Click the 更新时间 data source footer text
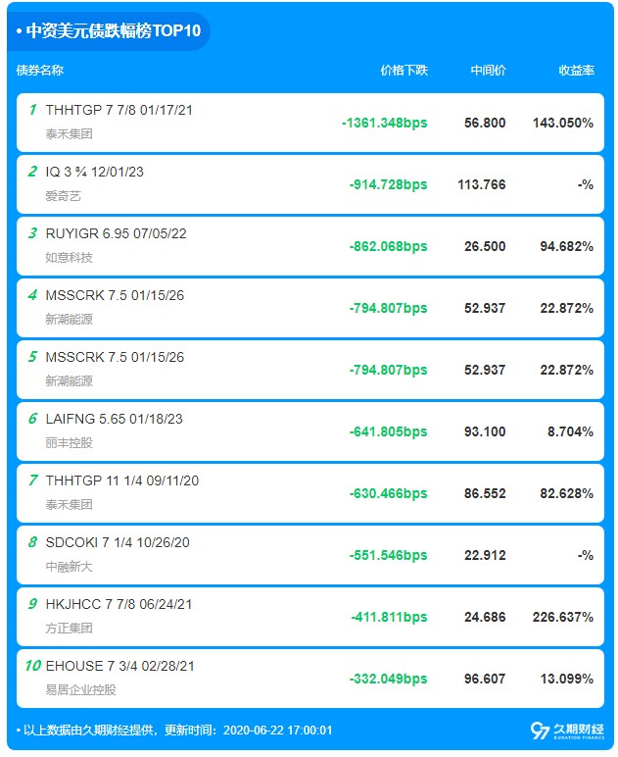This screenshot has height=757, width=618. pyautogui.click(x=174, y=731)
